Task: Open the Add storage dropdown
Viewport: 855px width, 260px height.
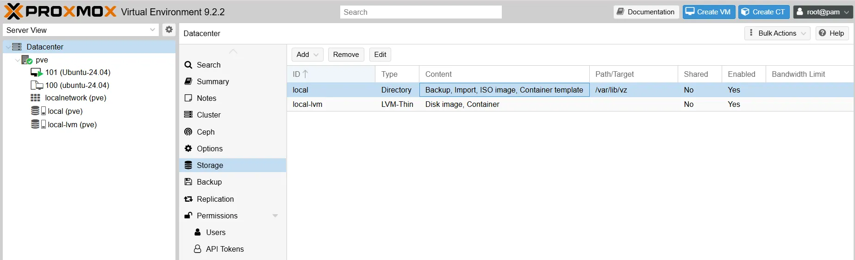Action: (307, 55)
